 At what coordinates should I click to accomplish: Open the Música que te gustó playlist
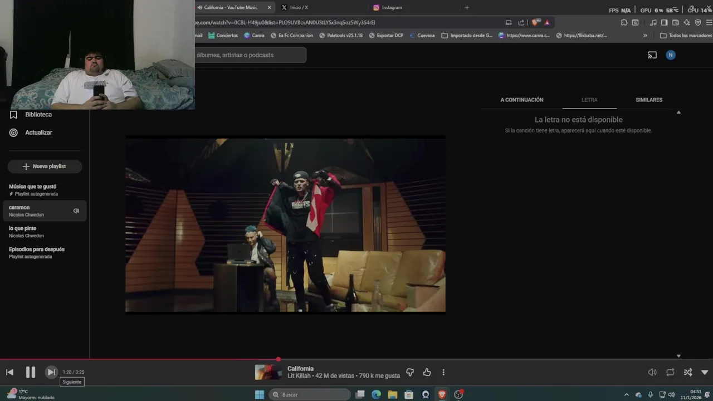(x=45, y=190)
